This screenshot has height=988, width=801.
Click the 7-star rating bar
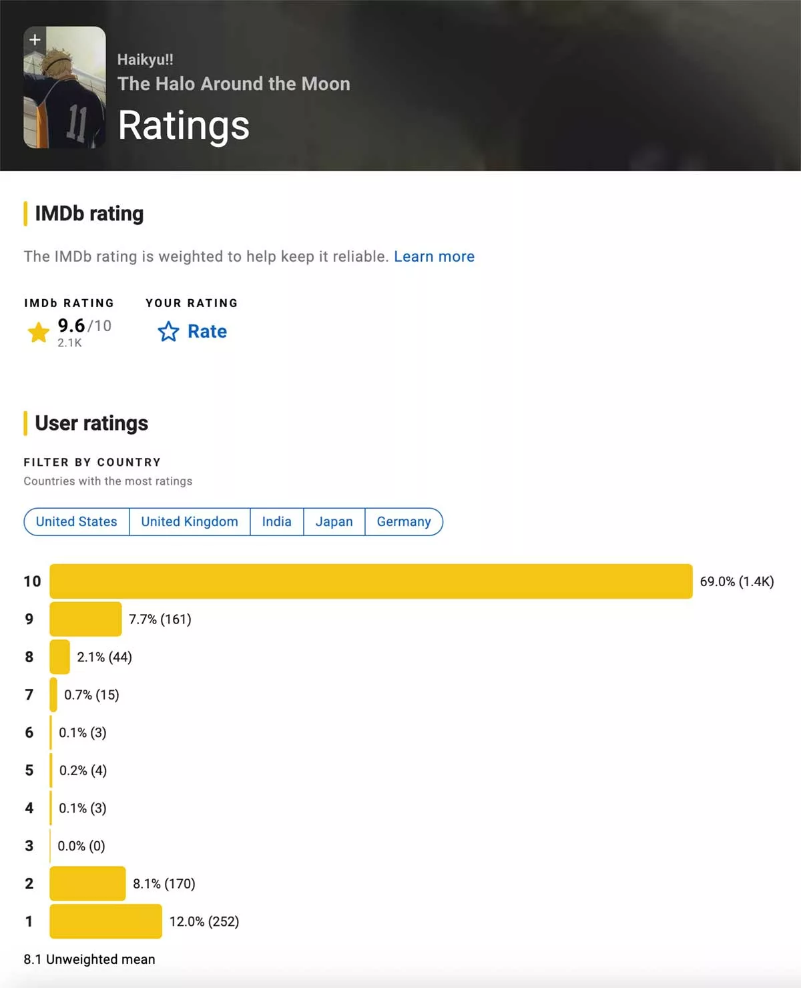point(53,694)
